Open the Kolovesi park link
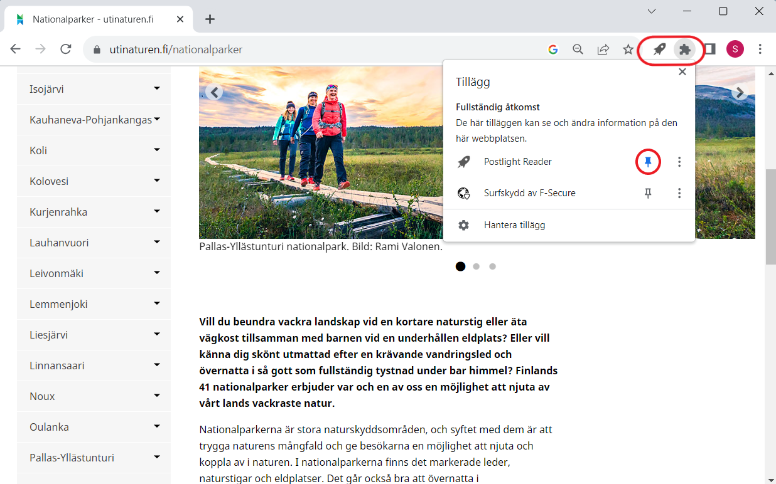The height and width of the screenshot is (484, 776). coord(49,181)
